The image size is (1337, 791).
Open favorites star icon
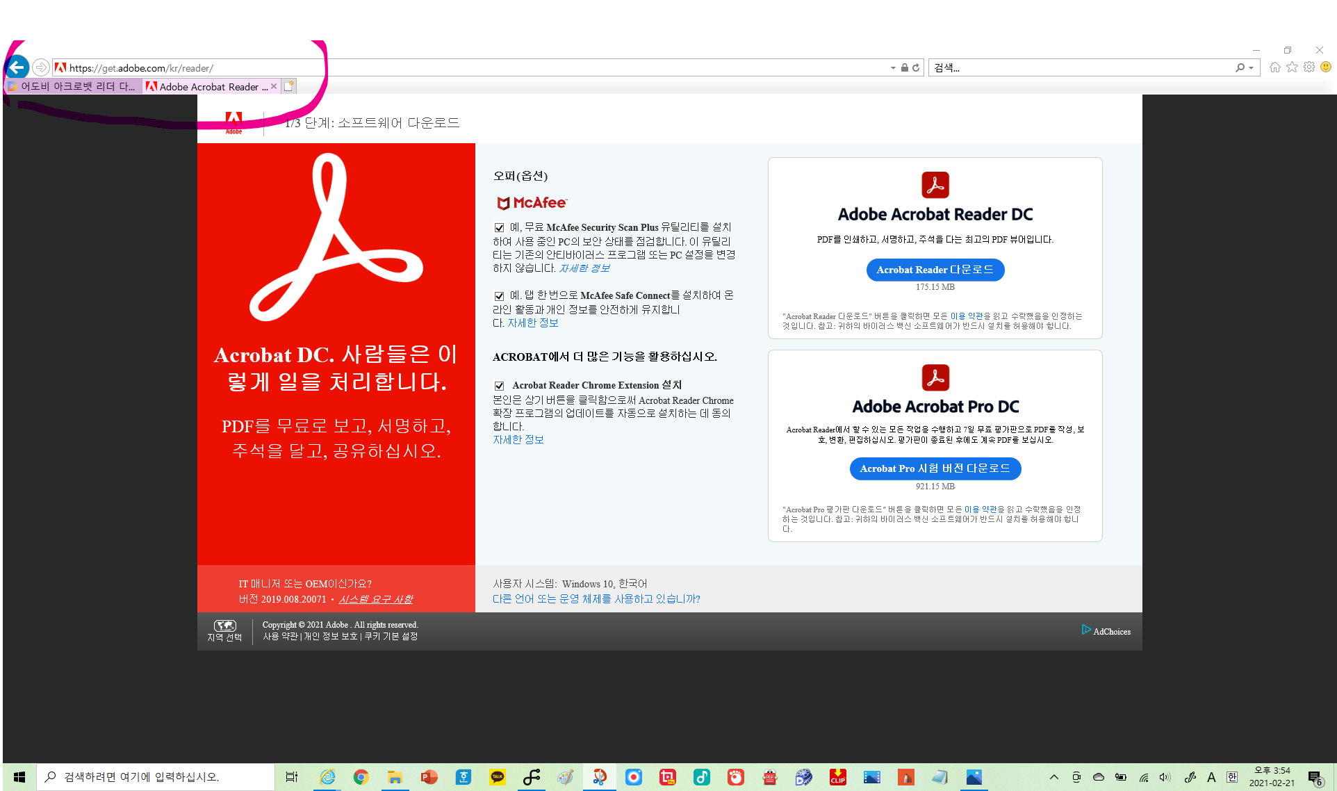(1292, 67)
